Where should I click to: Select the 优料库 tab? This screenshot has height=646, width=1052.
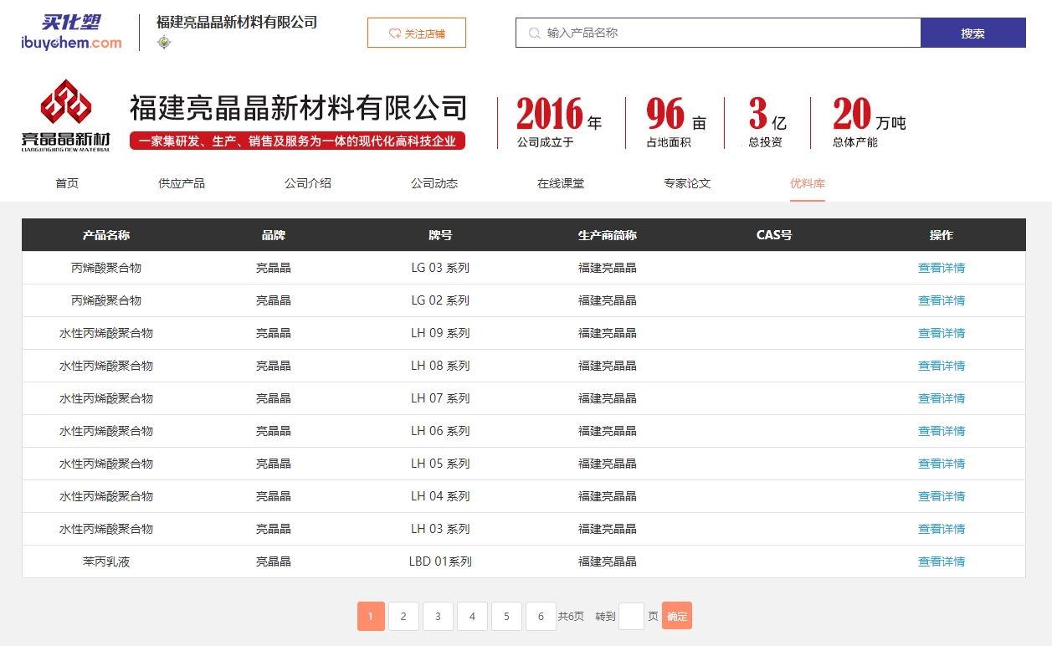(x=808, y=183)
